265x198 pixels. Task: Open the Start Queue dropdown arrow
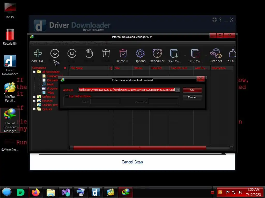(x=185, y=56)
